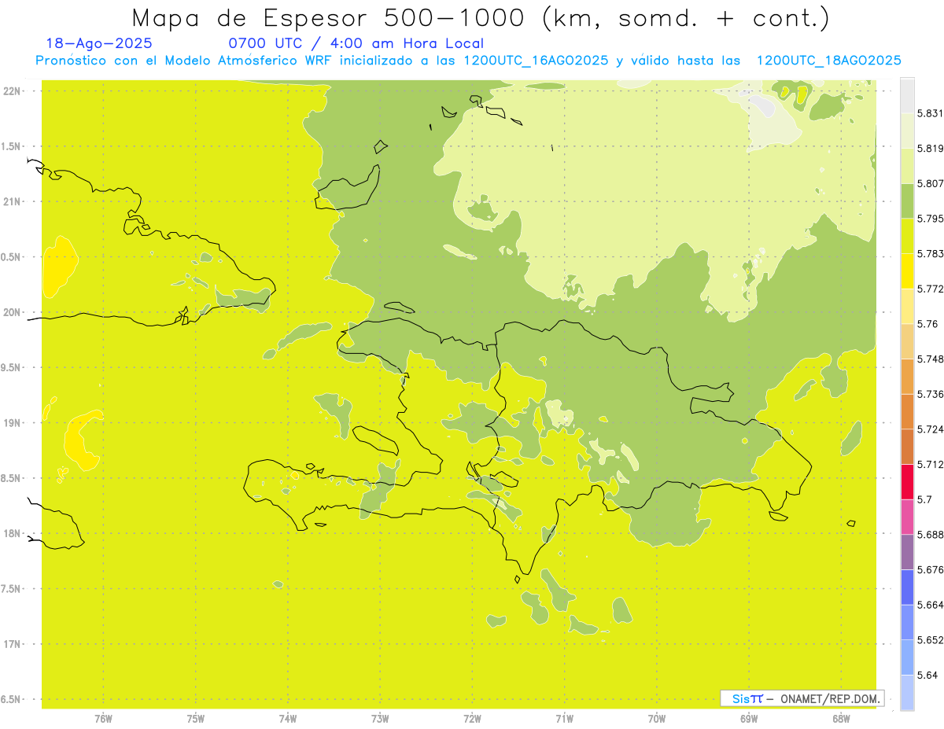Click the '18N' latitude label
Screen dimensions: 944x729
(x=12, y=534)
